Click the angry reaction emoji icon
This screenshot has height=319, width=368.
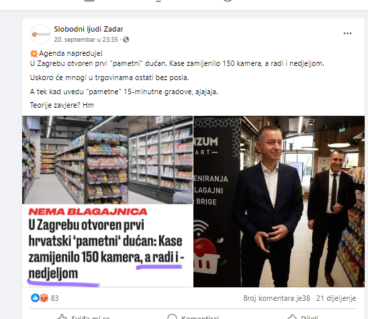coord(44,298)
